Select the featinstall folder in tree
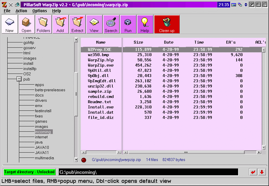 pyautogui.click(x=43, y=111)
